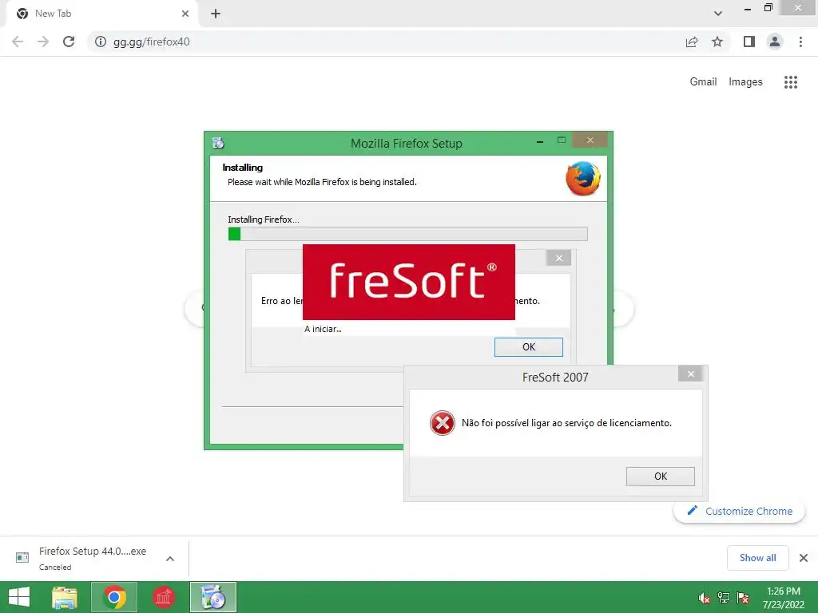Open the Gmail link
The image size is (818, 613).
pyautogui.click(x=703, y=82)
